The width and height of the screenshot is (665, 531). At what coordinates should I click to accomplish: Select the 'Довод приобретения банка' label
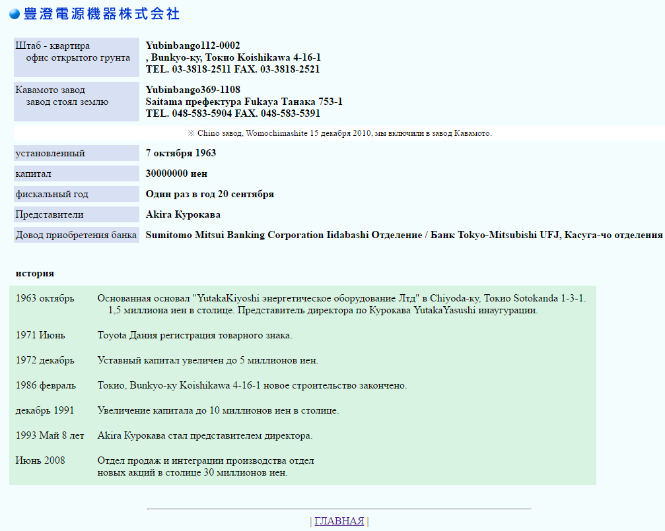76,235
